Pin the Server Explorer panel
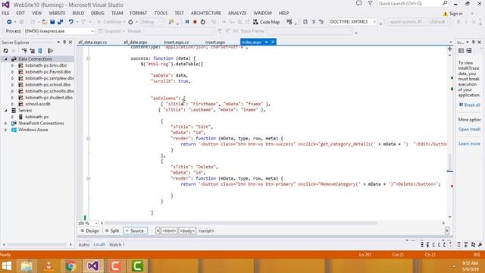 coord(64,42)
